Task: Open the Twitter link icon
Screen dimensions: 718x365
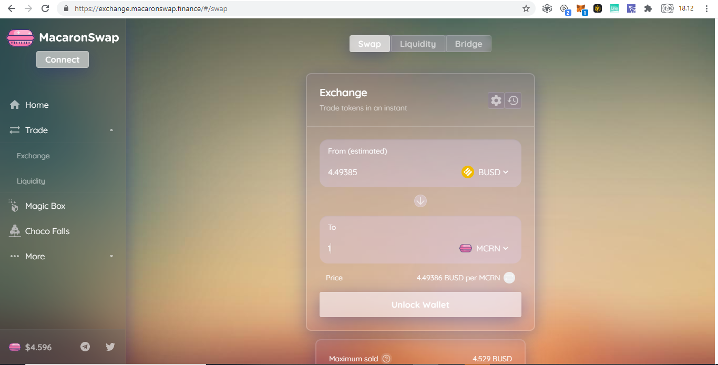Action: [110, 347]
